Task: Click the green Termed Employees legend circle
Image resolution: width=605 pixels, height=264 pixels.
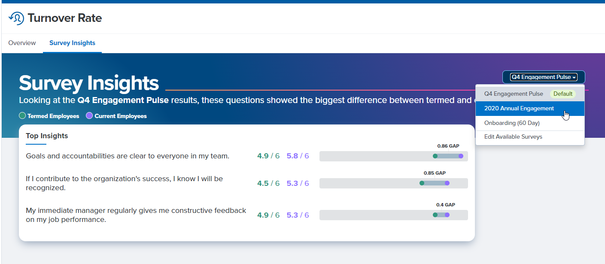Action: [22, 116]
